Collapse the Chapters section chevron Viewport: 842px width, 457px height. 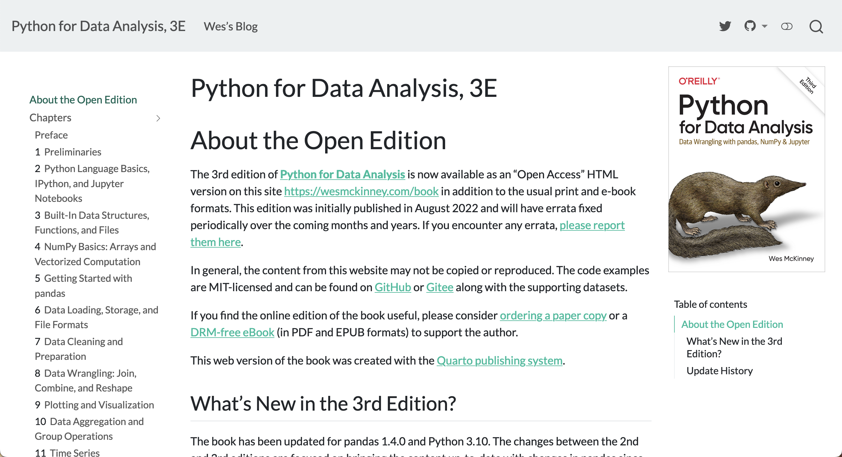(x=158, y=118)
